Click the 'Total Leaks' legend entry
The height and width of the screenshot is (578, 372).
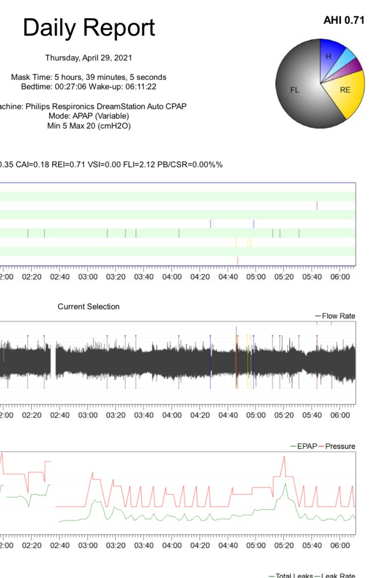pos(291,576)
